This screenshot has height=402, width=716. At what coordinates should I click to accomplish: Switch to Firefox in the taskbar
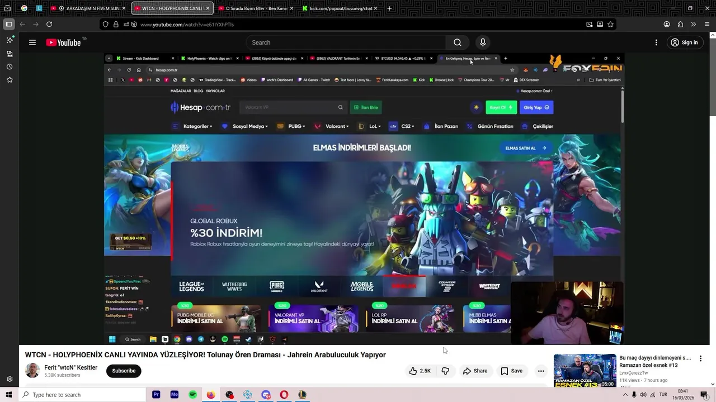click(x=210, y=395)
